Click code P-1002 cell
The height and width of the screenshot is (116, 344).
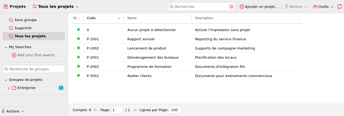coord(93,48)
